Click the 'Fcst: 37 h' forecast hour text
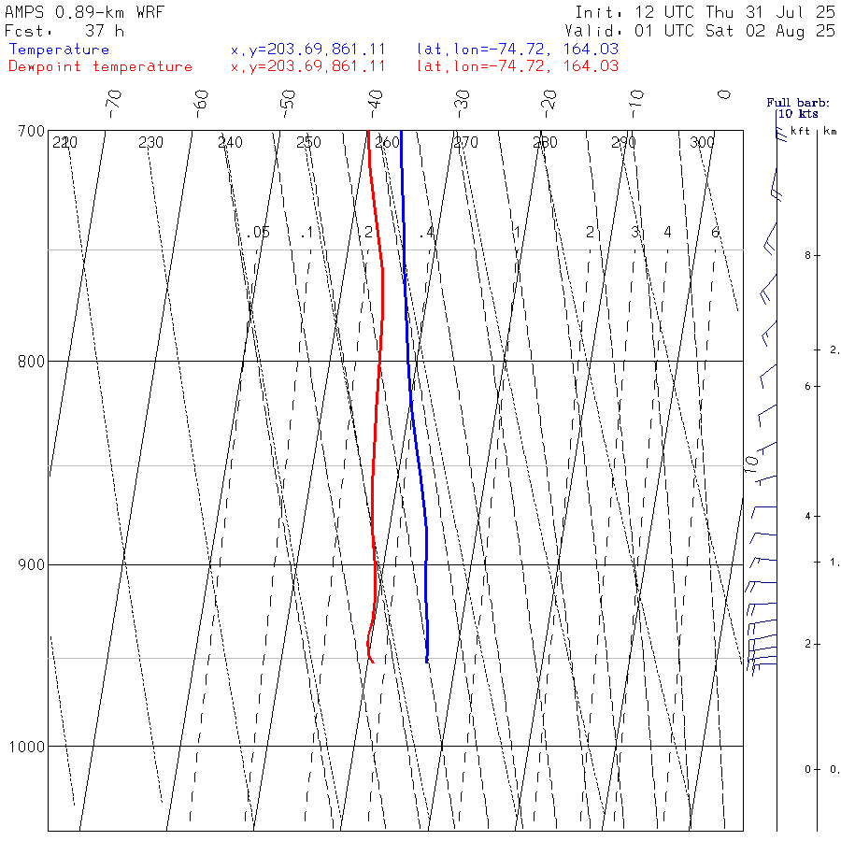 point(64,31)
